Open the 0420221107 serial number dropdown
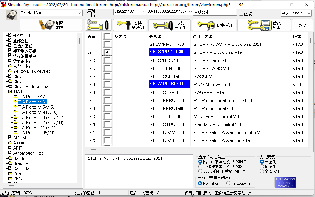This screenshot has width=315, height=197. 144,12
